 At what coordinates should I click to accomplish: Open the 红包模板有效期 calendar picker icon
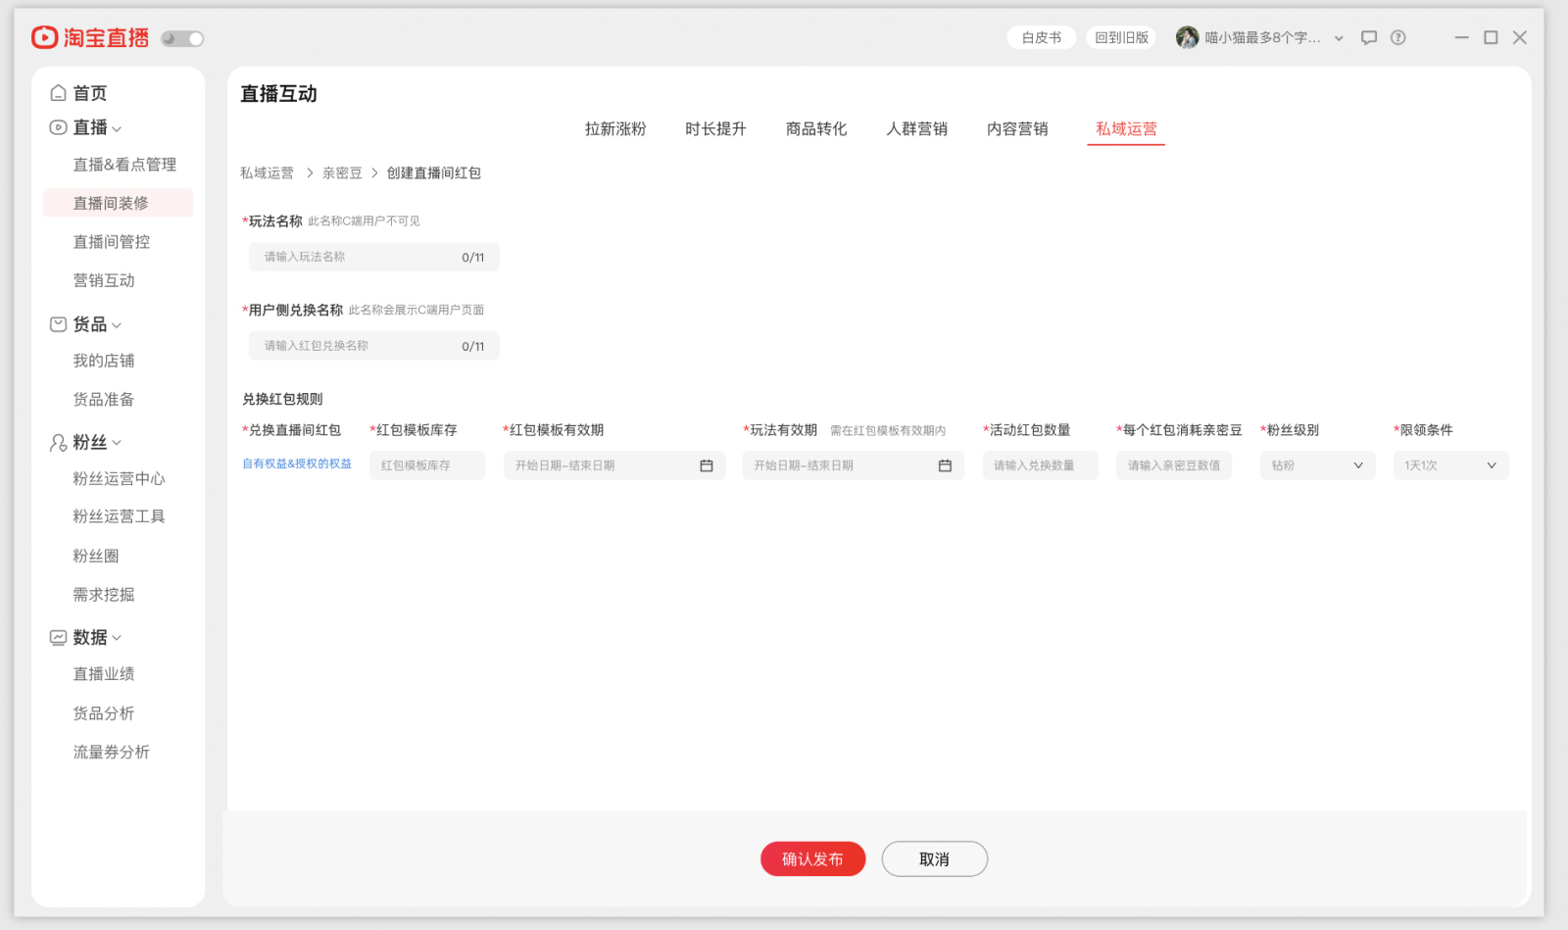click(706, 465)
